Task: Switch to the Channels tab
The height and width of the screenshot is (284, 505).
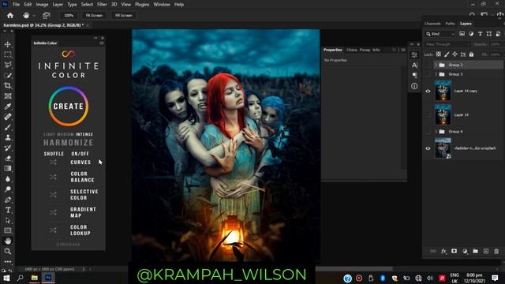Action: [432, 24]
